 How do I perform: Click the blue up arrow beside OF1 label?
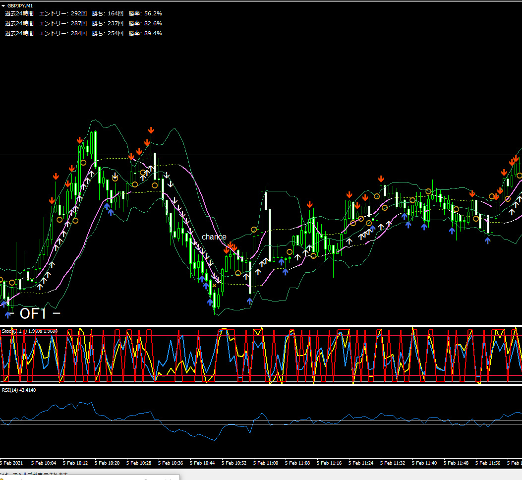tap(7, 314)
